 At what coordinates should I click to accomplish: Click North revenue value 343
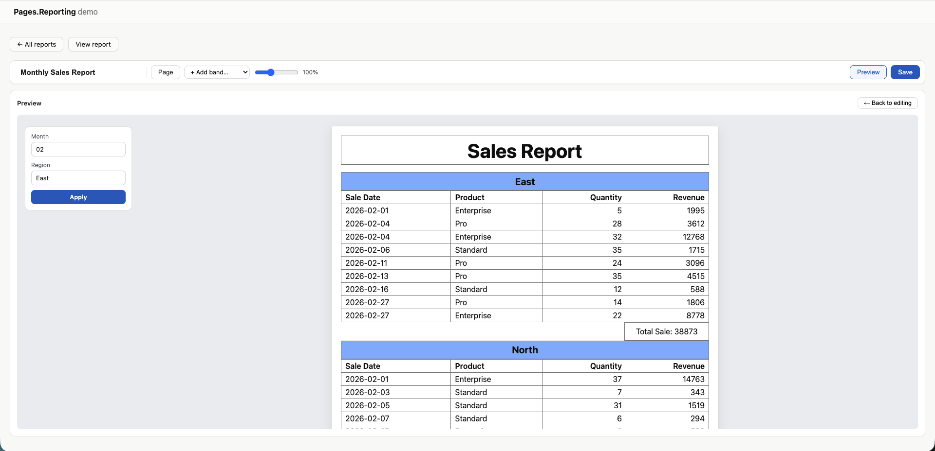point(667,392)
